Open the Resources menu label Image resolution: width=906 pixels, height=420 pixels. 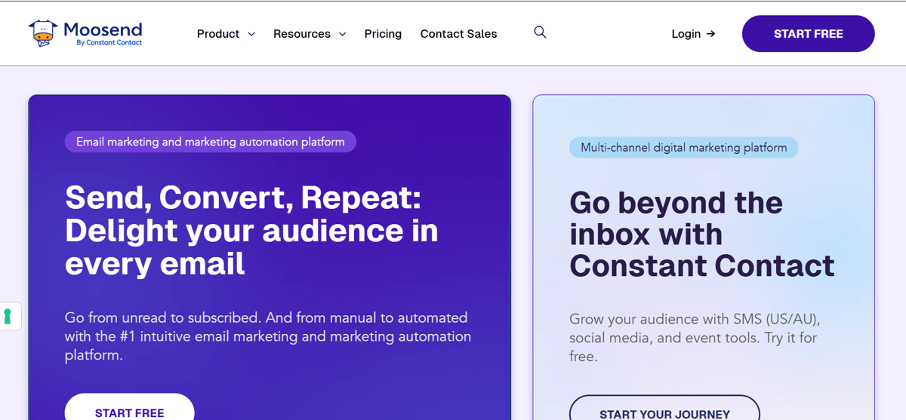pyautogui.click(x=302, y=34)
